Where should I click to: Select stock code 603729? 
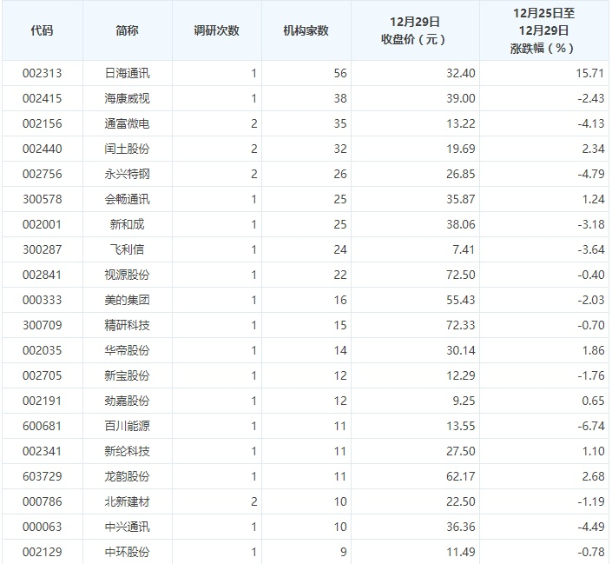(x=43, y=476)
